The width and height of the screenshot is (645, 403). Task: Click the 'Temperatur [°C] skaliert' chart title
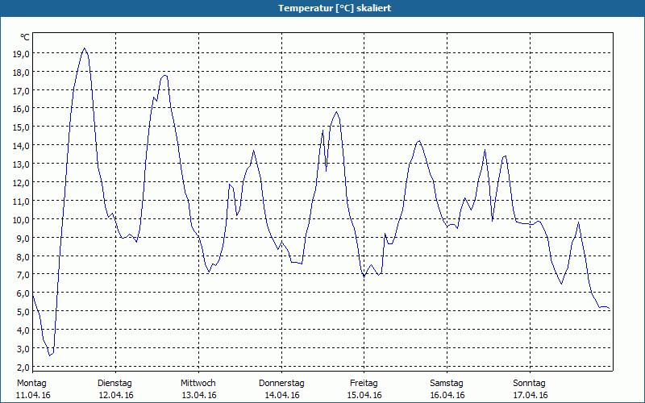(335, 8)
